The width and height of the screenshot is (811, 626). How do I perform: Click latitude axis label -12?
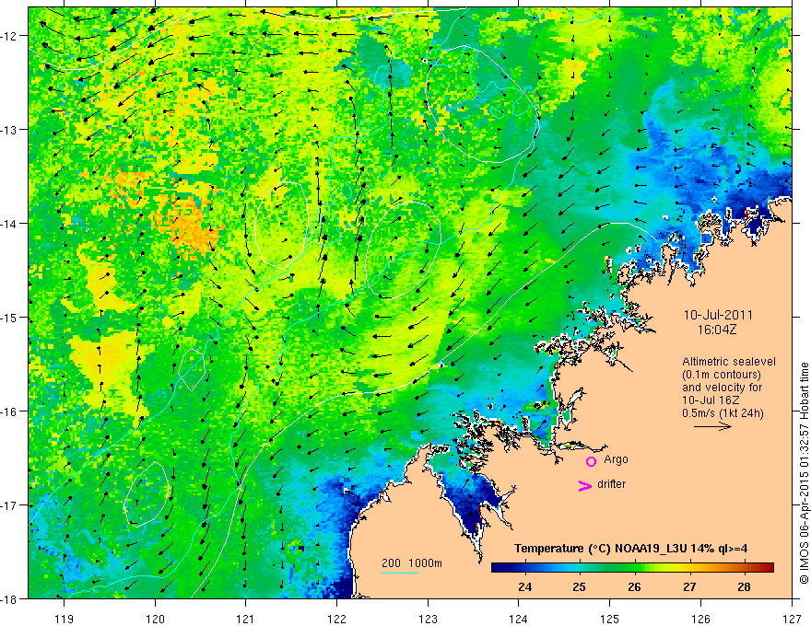click(x=9, y=36)
